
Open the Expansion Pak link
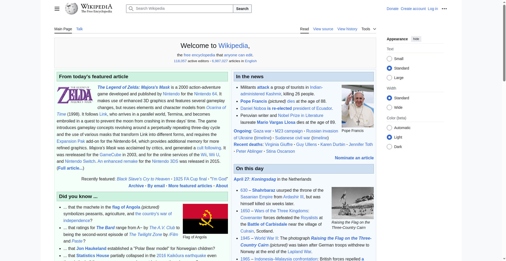tap(71, 141)
